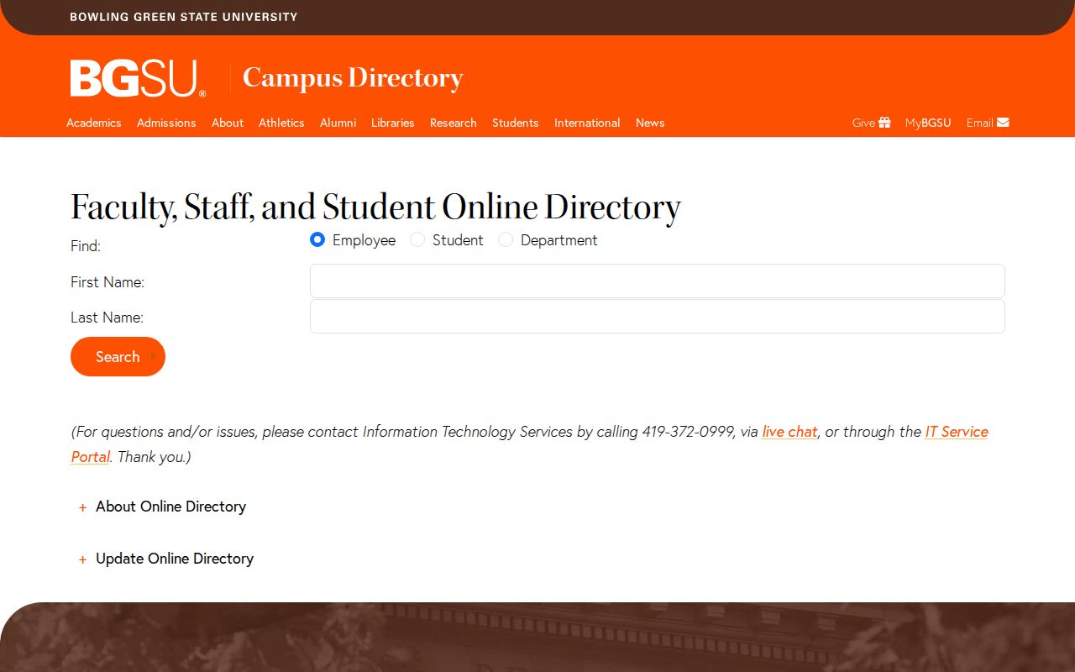Viewport: 1075px width, 672px height.
Task: Focus the Last Name input field
Action: 658,317
